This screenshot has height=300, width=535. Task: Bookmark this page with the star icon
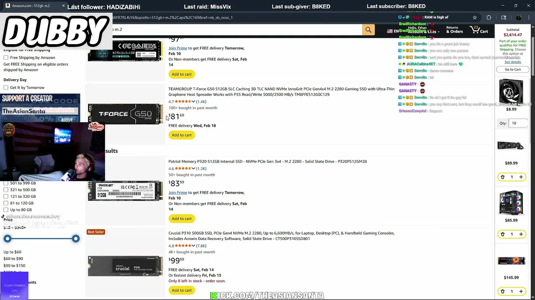[475, 17]
